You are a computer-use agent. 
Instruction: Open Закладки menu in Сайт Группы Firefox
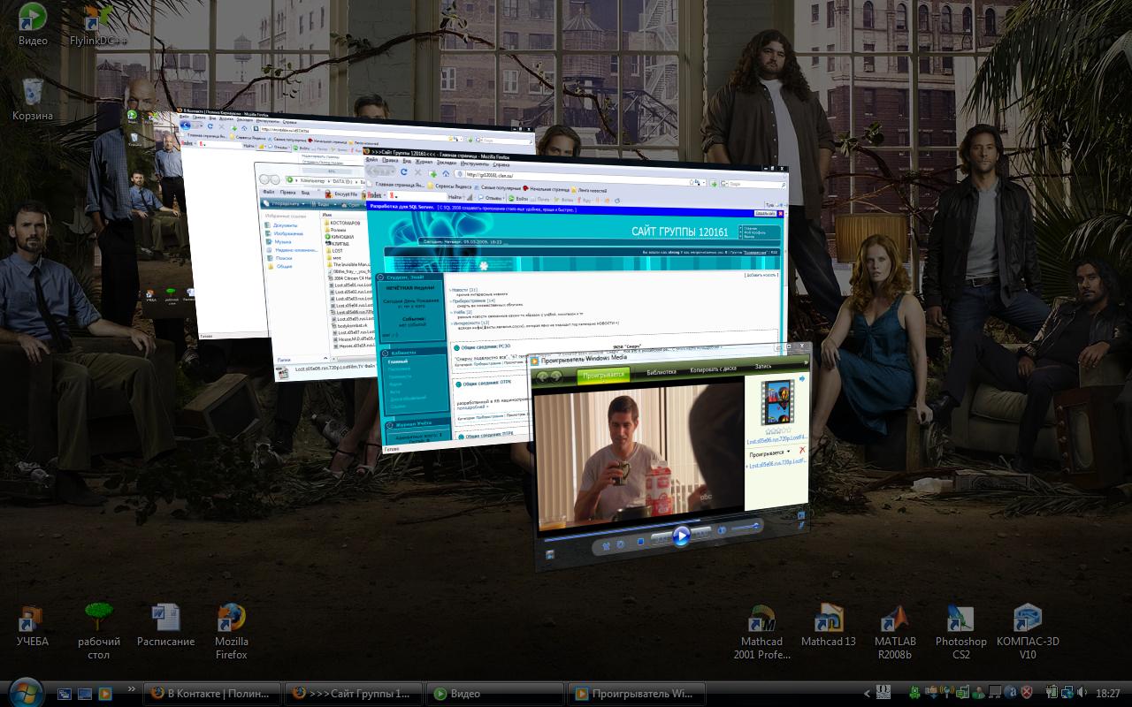447,163
